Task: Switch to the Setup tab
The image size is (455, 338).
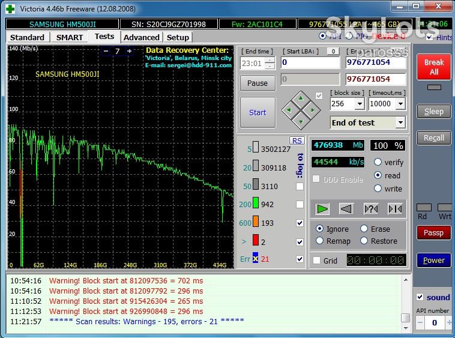Action: 178,37
